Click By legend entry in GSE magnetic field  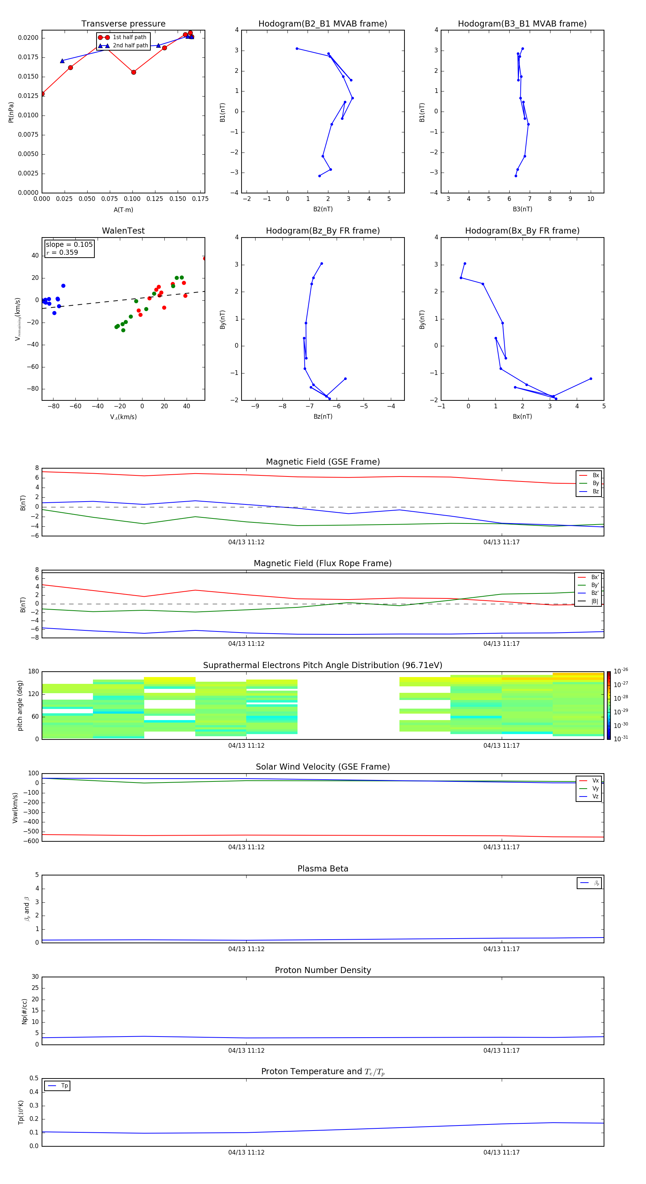coord(589,483)
